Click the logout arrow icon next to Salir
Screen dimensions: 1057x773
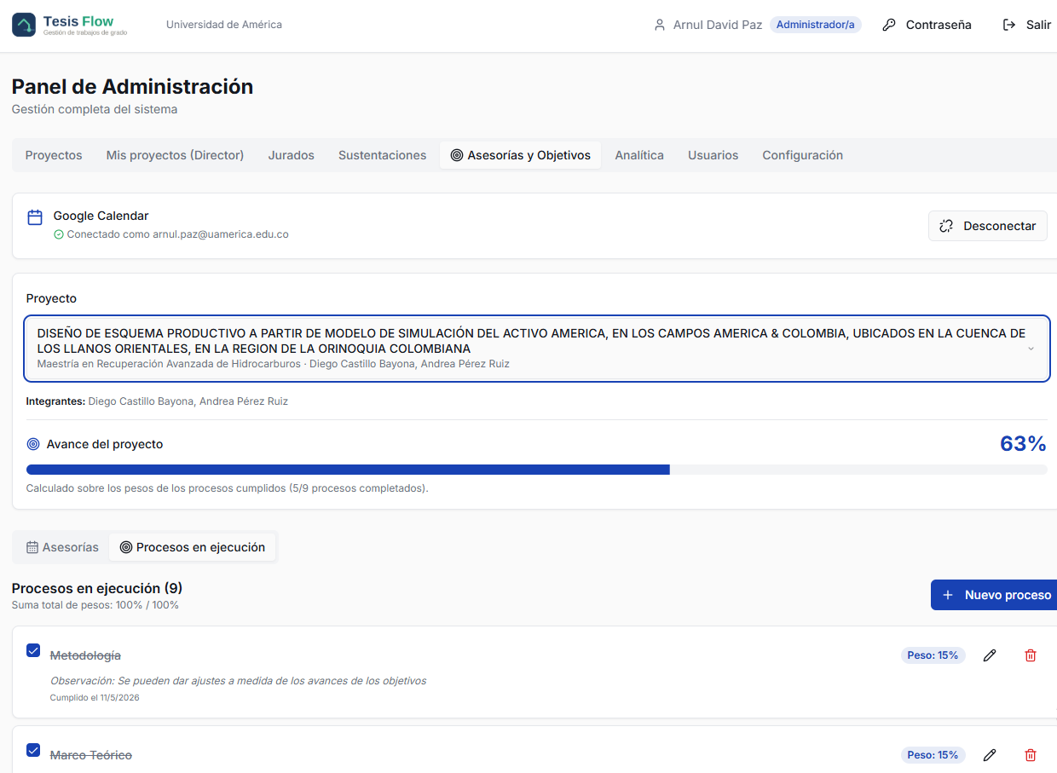pyautogui.click(x=1009, y=26)
